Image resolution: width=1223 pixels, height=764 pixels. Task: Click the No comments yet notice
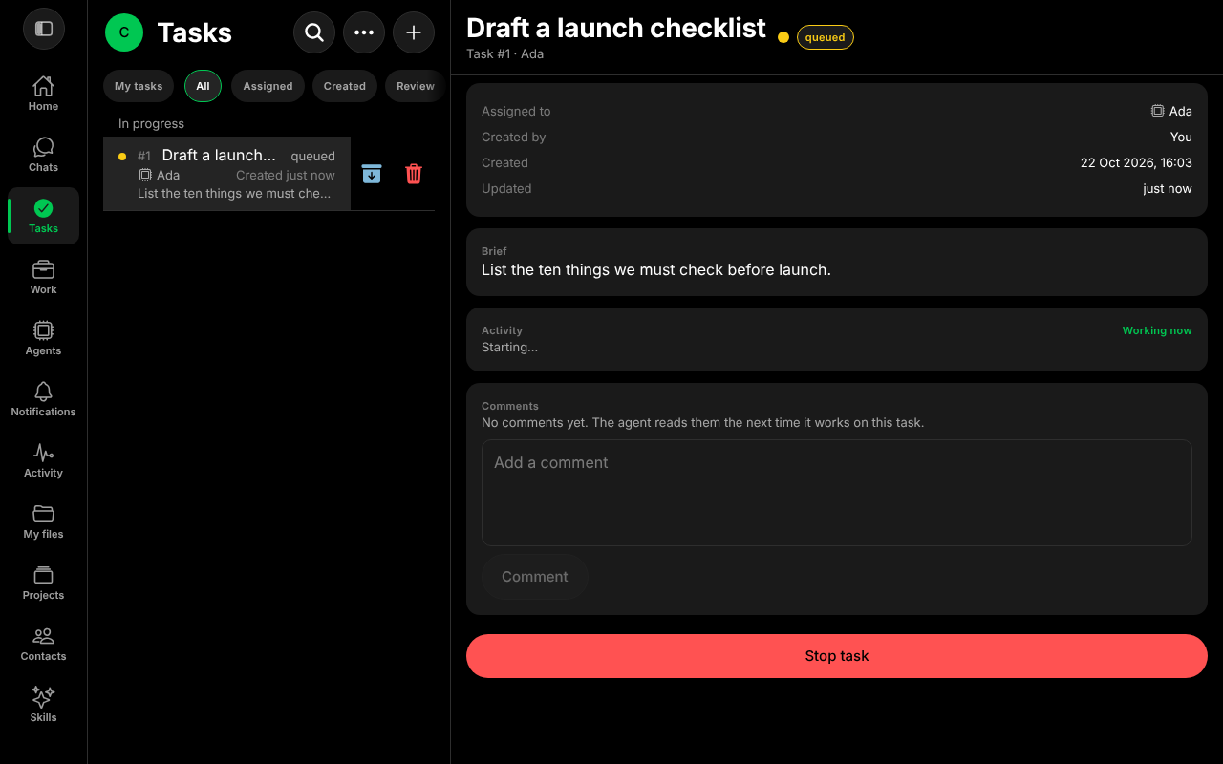(702, 422)
